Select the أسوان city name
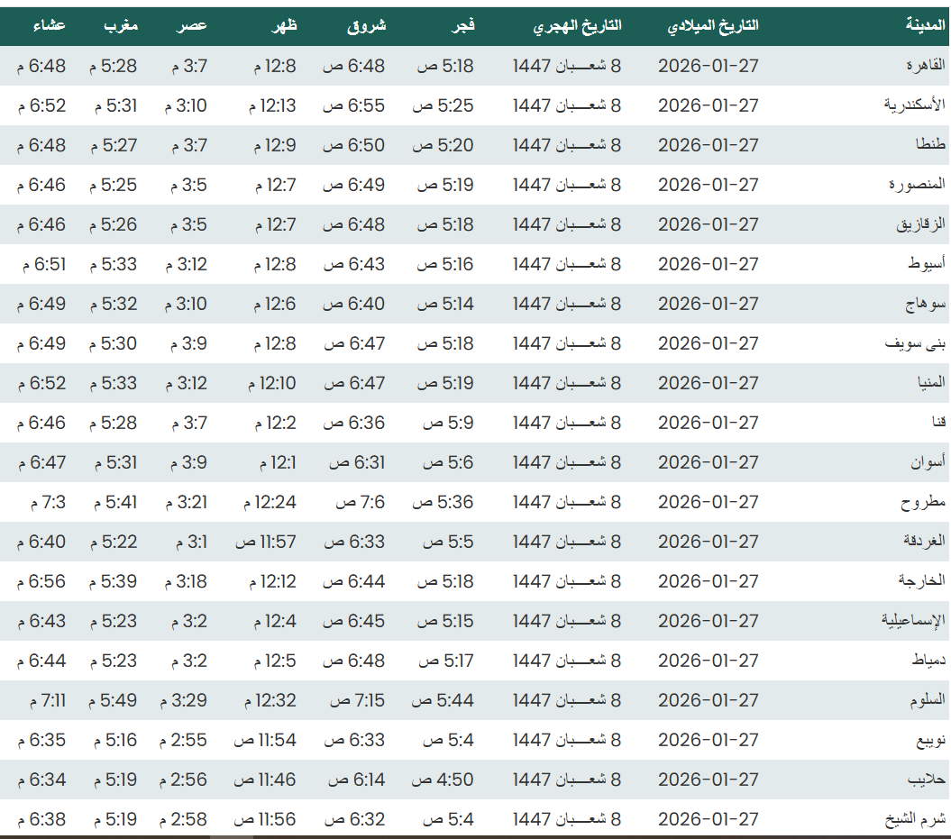This screenshot has height=839, width=951. tap(928, 462)
